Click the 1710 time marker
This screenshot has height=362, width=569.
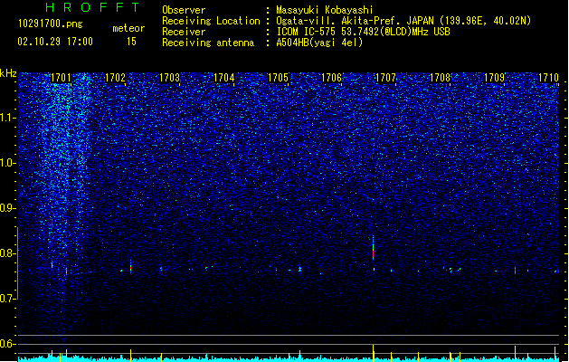(x=548, y=78)
